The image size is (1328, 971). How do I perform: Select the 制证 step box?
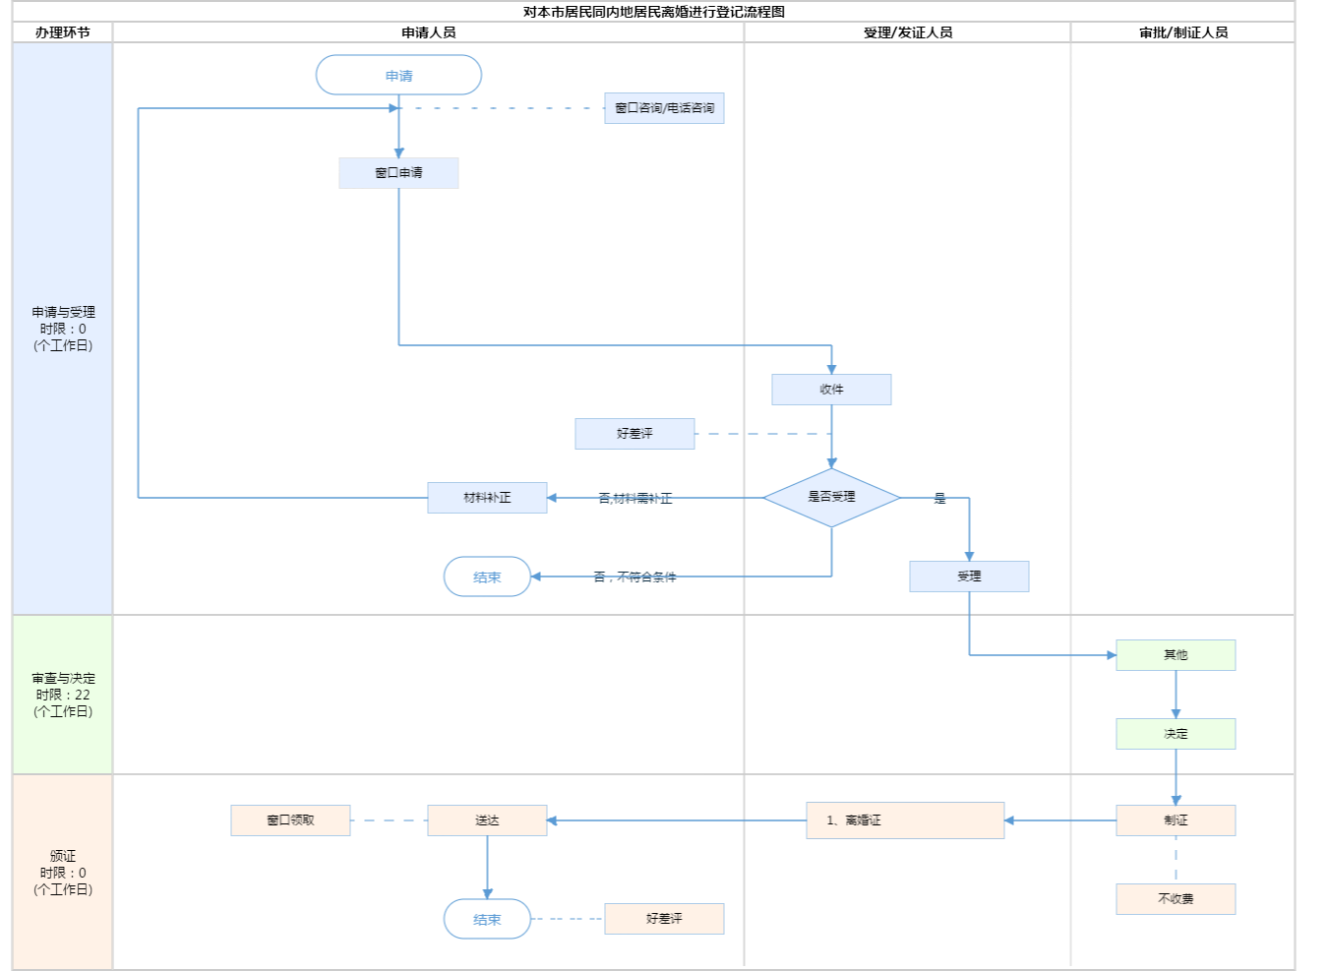tap(1176, 820)
